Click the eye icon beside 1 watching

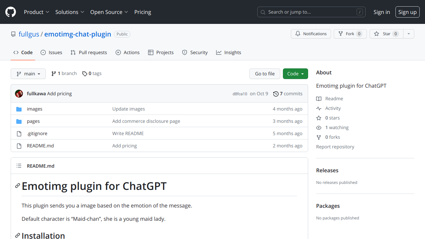click(x=319, y=127)
